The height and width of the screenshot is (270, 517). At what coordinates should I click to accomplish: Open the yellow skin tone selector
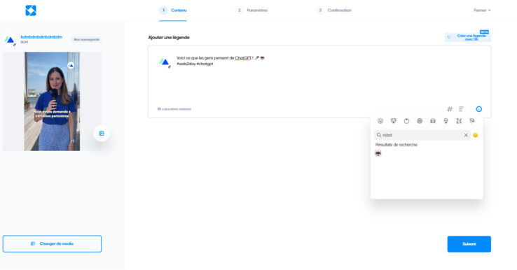click(x=475, y=135)
